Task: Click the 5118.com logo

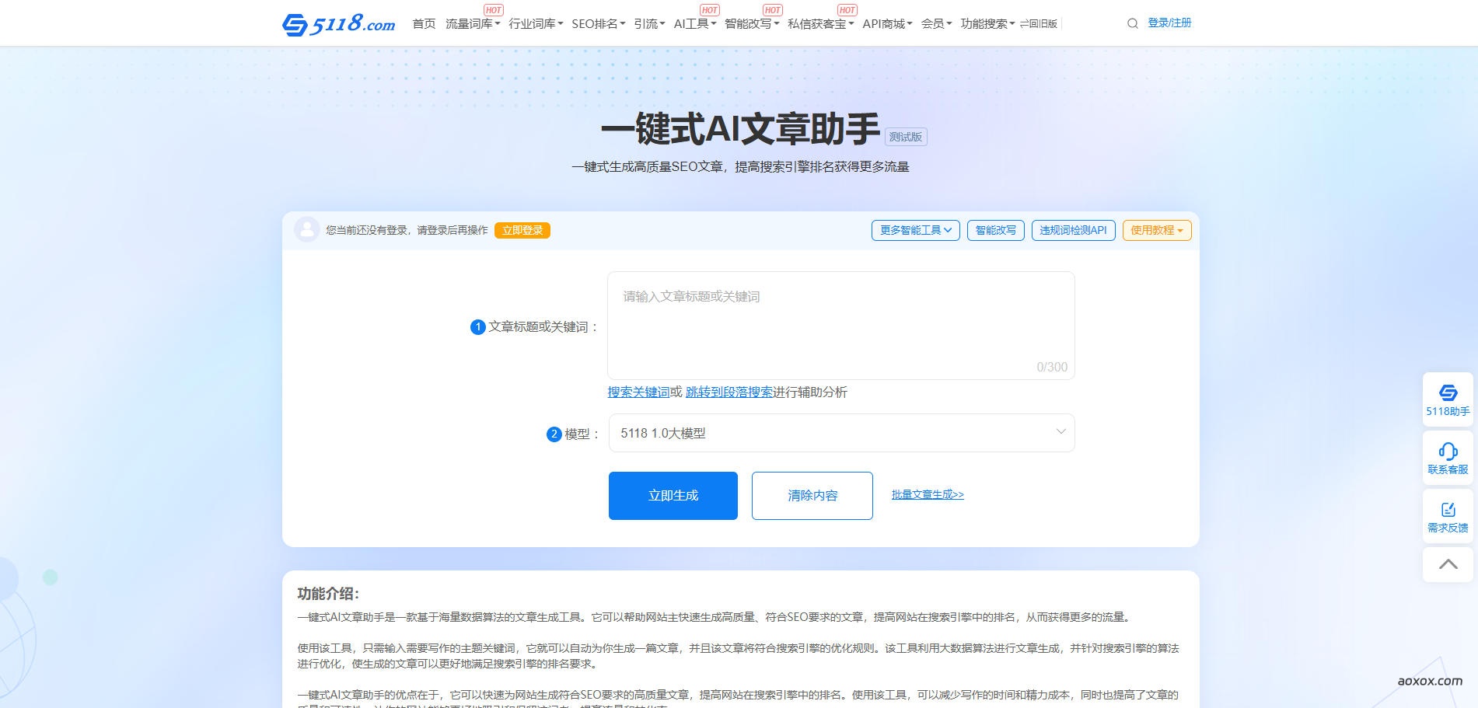Action: (x=338, y=24)
